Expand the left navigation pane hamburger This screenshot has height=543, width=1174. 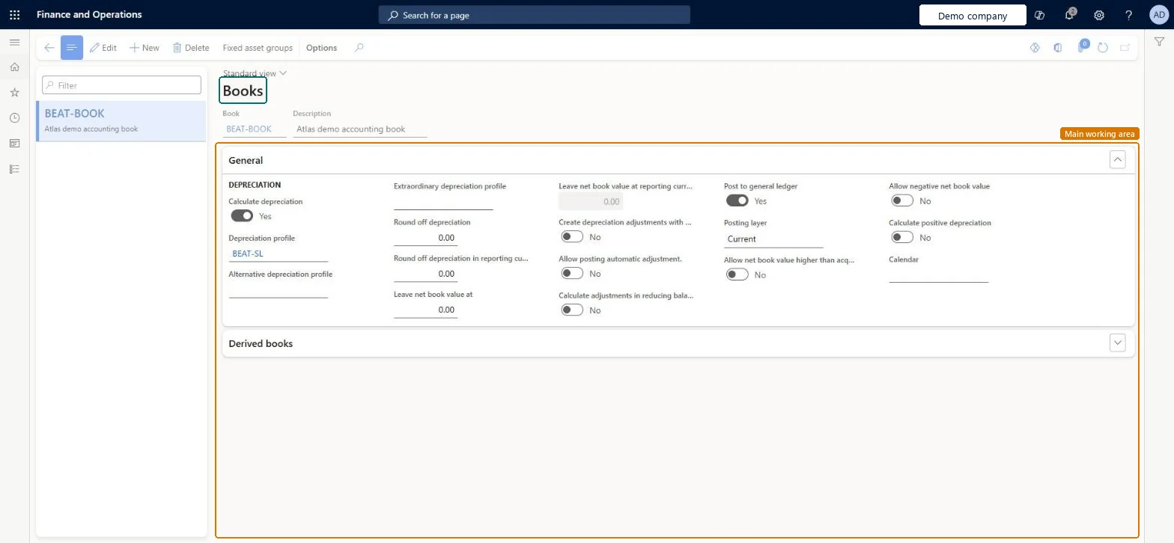(x=14, y=43)
